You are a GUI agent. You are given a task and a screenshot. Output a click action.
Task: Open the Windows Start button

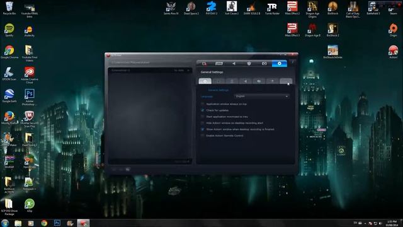click(4, 223)
